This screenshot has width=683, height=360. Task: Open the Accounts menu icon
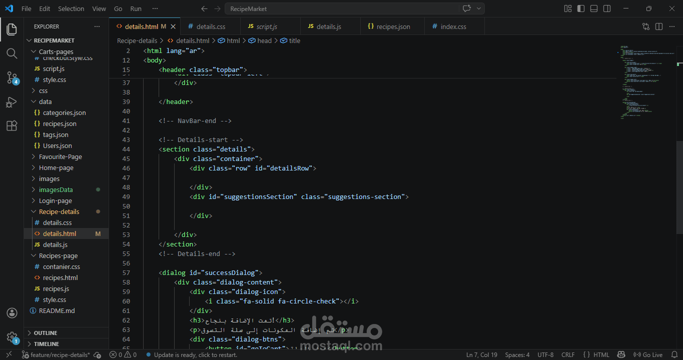pyautogui.click(x=12, y=313)
